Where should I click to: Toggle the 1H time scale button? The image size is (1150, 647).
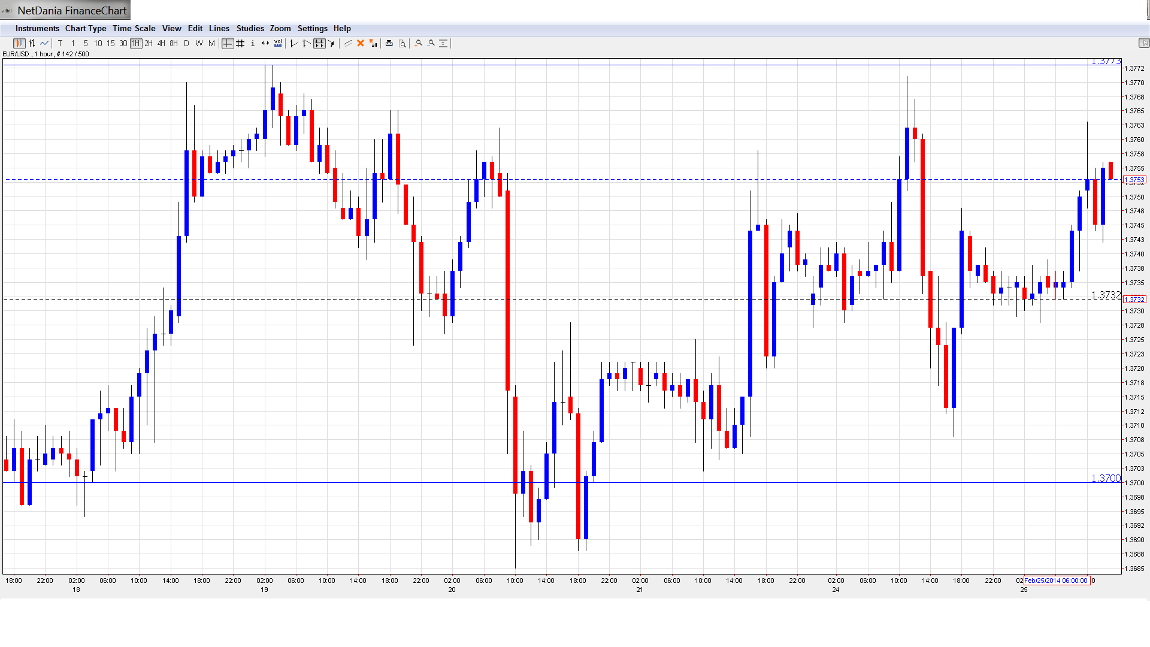[136, 43]
